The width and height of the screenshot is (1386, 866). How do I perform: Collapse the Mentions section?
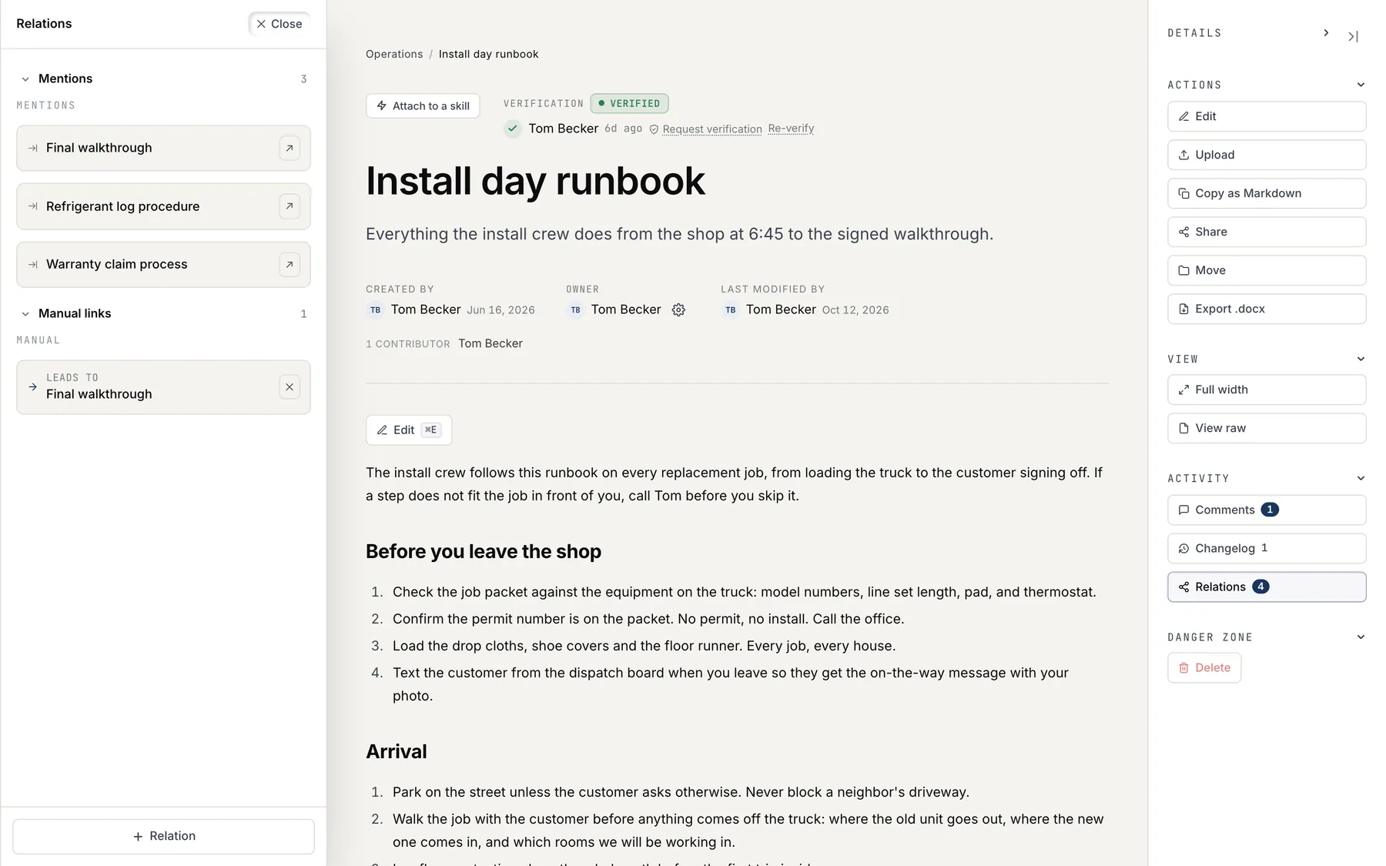pos(25,79)
